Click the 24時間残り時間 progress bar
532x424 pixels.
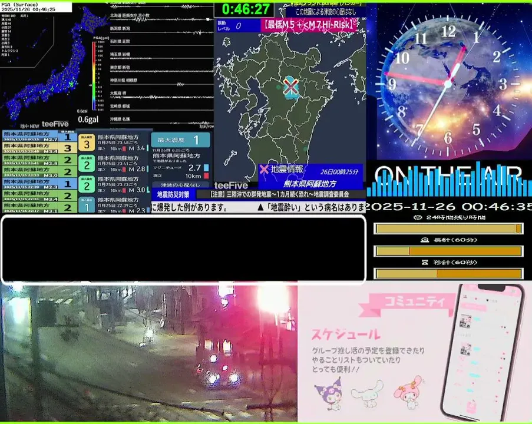coord(448,228)
